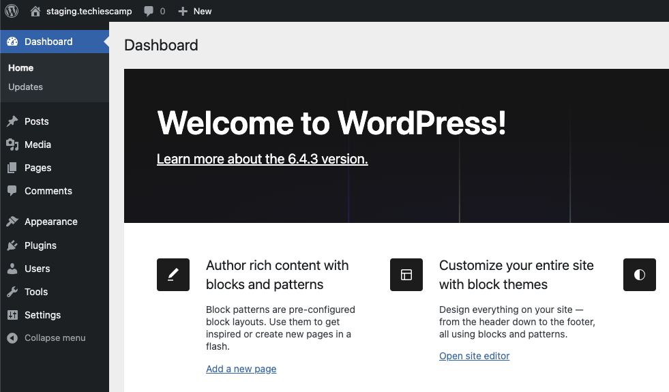Open the Settings menu
Screen dimensions: 669x392
pyautogui.click(x=42, y=315)
